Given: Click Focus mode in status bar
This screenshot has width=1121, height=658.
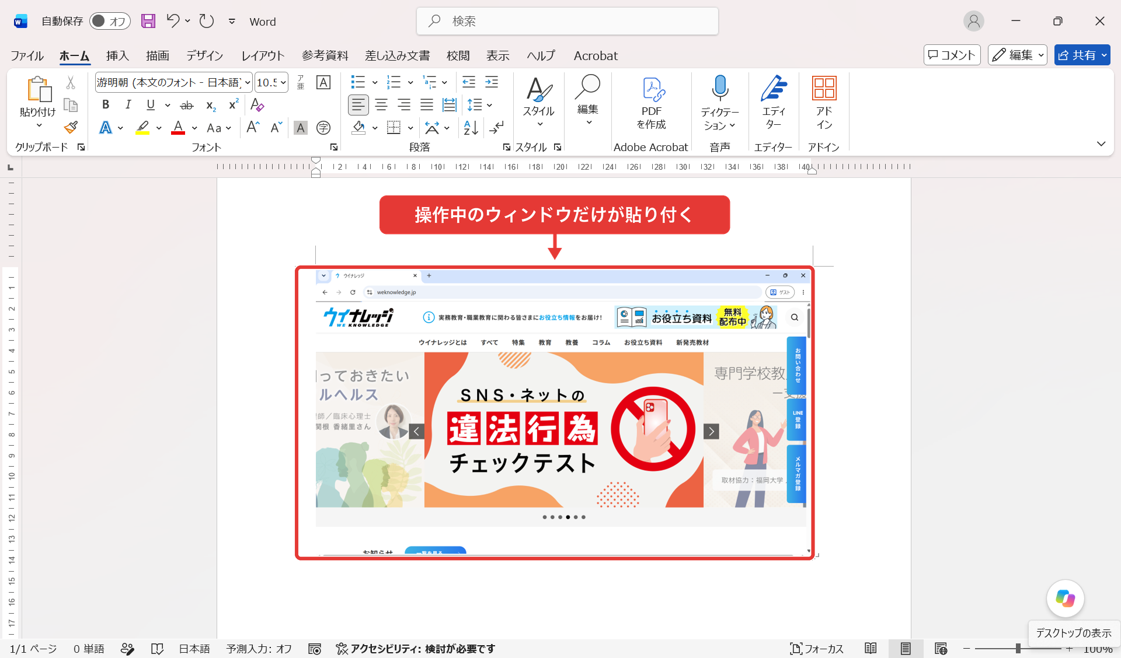Looking at the screenshot, I should (817, 649).
